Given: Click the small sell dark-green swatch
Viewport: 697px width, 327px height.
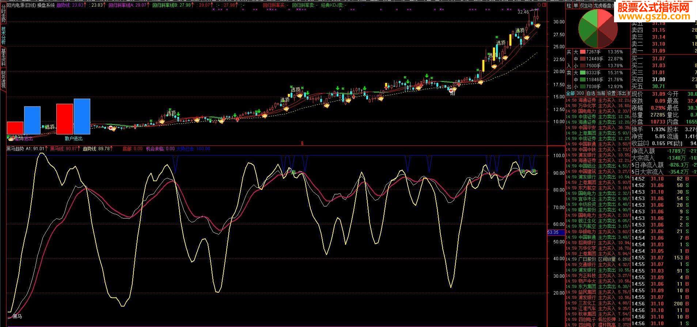Looking at the screenshot, I should [583, 87].
